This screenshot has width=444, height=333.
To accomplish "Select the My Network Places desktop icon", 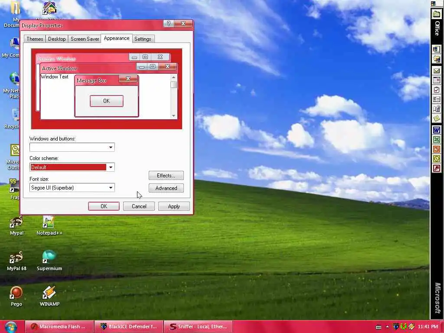I will click(x=12, y=85).
